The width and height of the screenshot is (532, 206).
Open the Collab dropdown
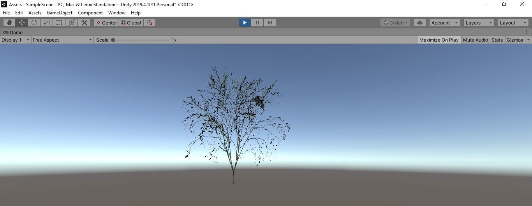pyautogui.click(x=396, y=23)
